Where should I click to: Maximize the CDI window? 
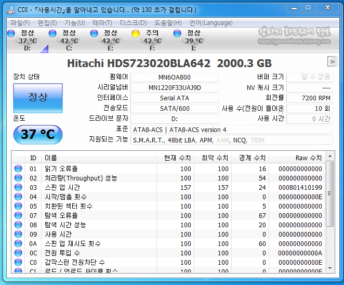pos(308,8)
